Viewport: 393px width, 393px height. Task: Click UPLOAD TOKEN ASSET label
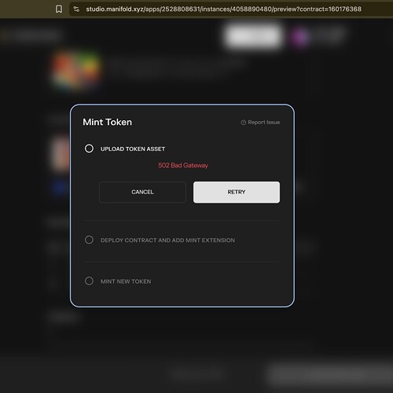pos(133,149)
